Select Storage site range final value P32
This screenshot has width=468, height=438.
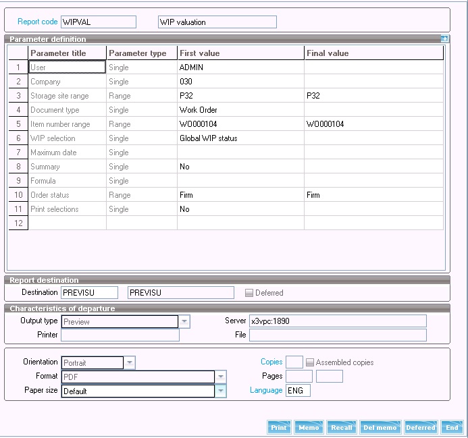(373, 95)
